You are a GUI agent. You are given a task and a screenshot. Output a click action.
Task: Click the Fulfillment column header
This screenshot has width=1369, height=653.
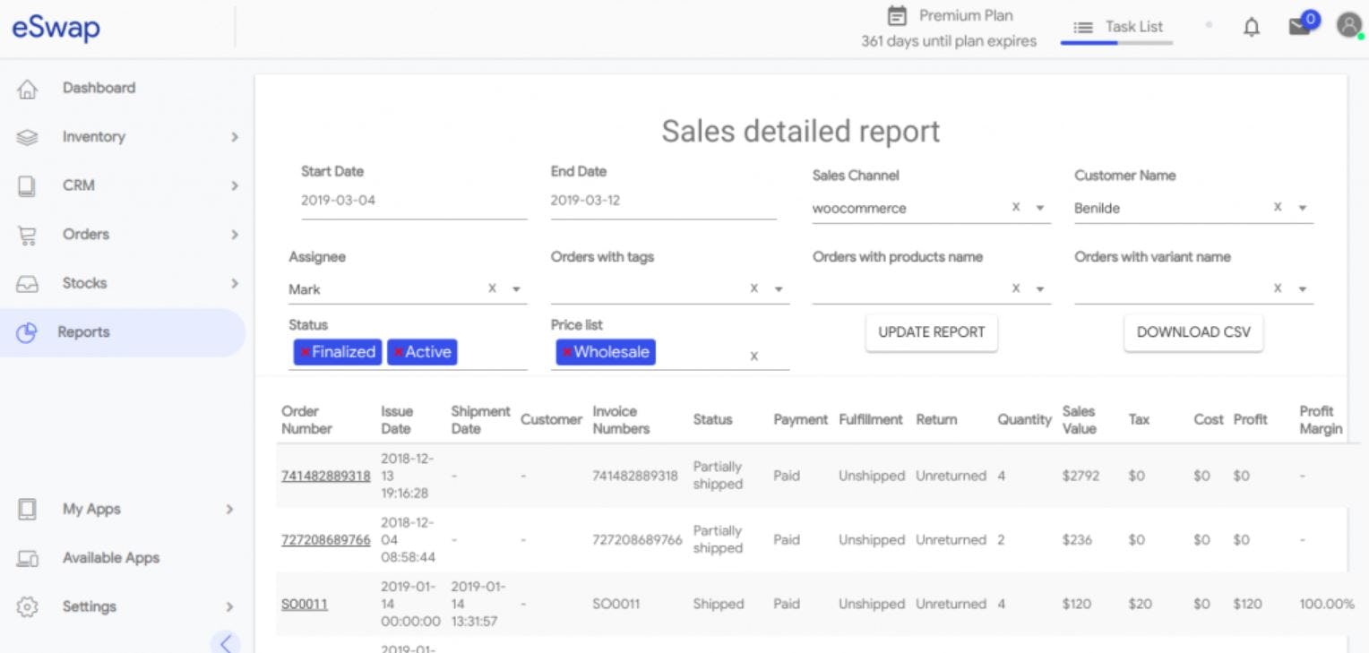(x=871, y=419)
